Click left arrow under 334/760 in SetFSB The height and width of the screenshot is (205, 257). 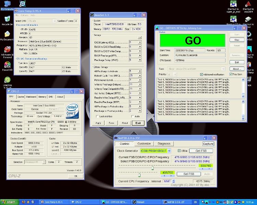pos(203,169)
